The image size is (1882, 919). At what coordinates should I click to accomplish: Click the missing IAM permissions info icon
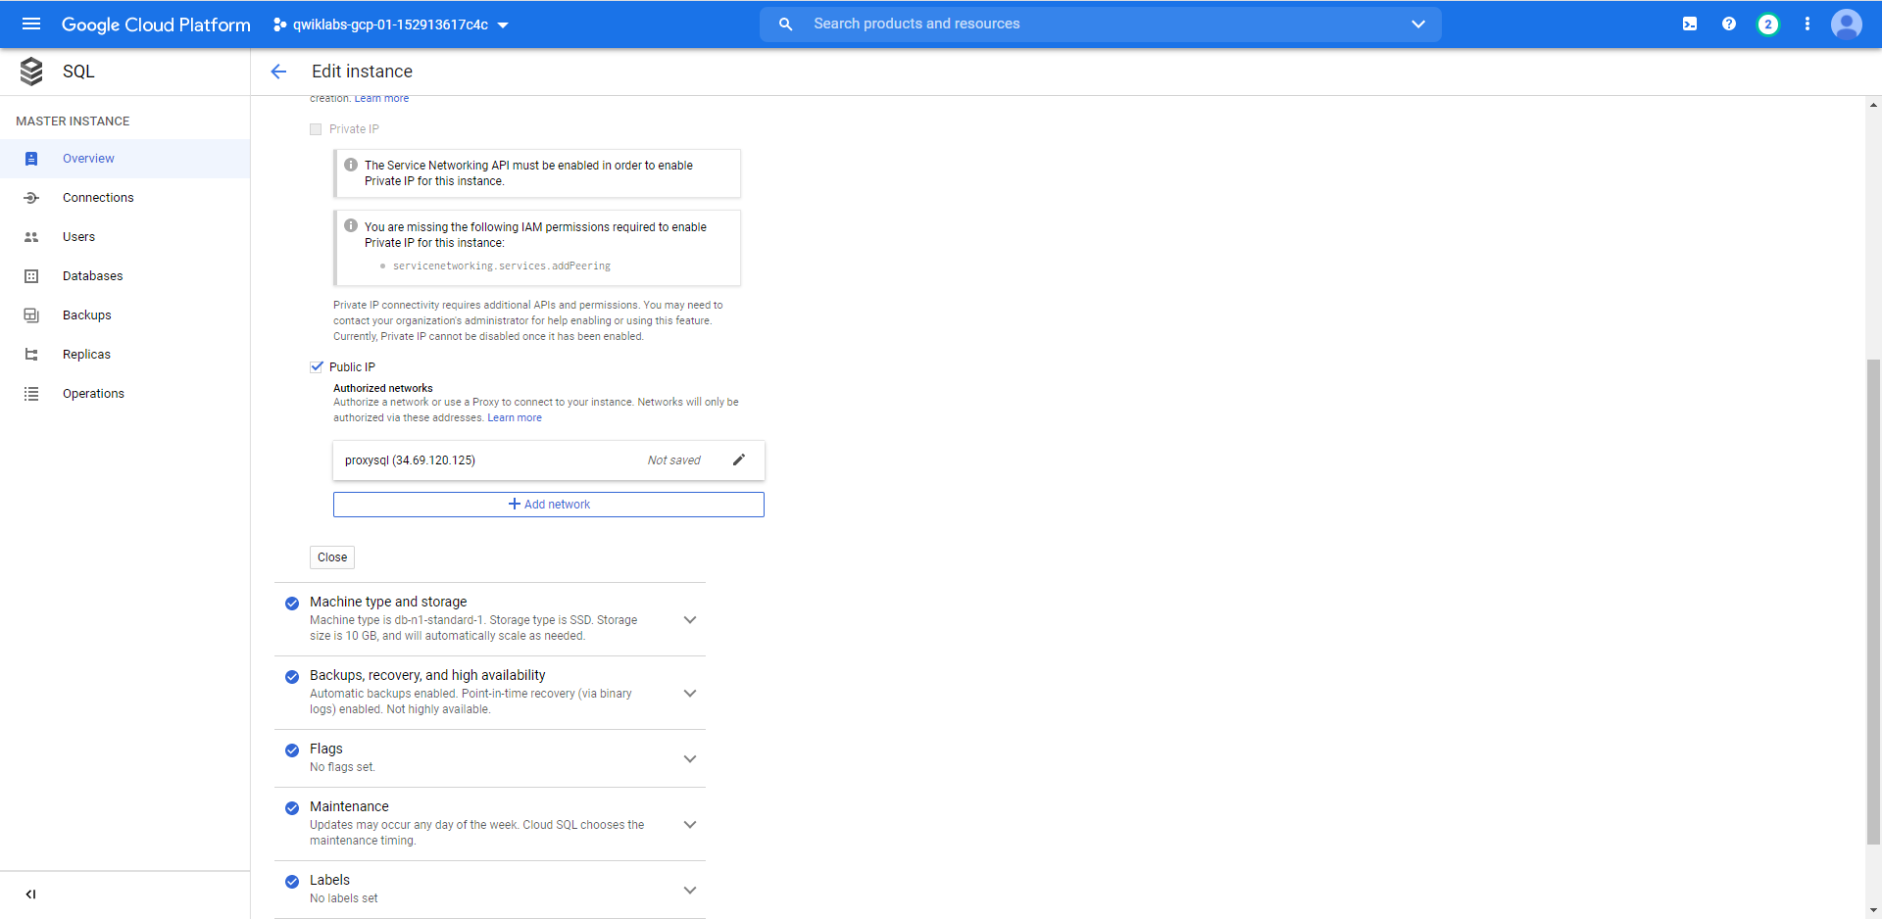click(351, 225)
